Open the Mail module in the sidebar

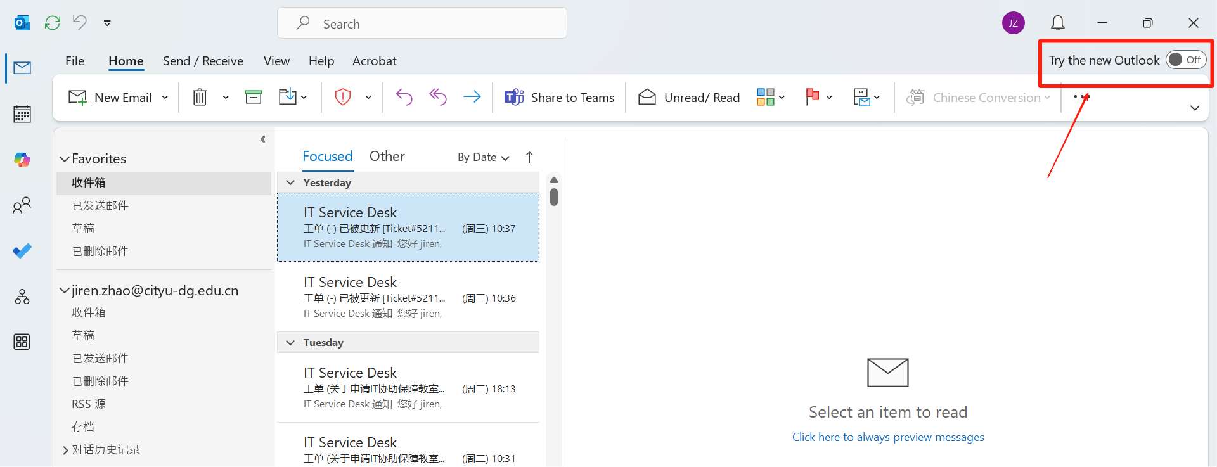(x=22, y=68)
